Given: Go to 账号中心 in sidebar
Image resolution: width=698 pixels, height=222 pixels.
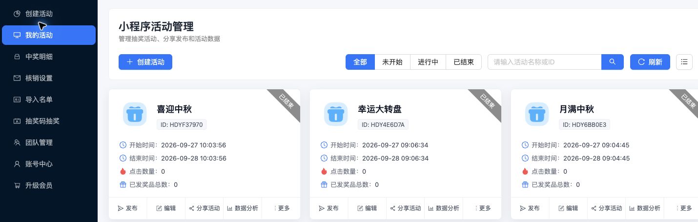Looking at the screenshot, I should [x=49, y=164].
